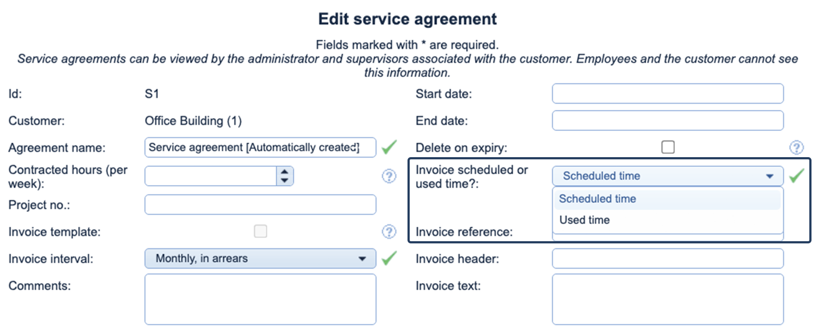Screen dimensions: 815x334
Task: Toggle the Invoice template checkbox
Action: (x=260, y=232)
